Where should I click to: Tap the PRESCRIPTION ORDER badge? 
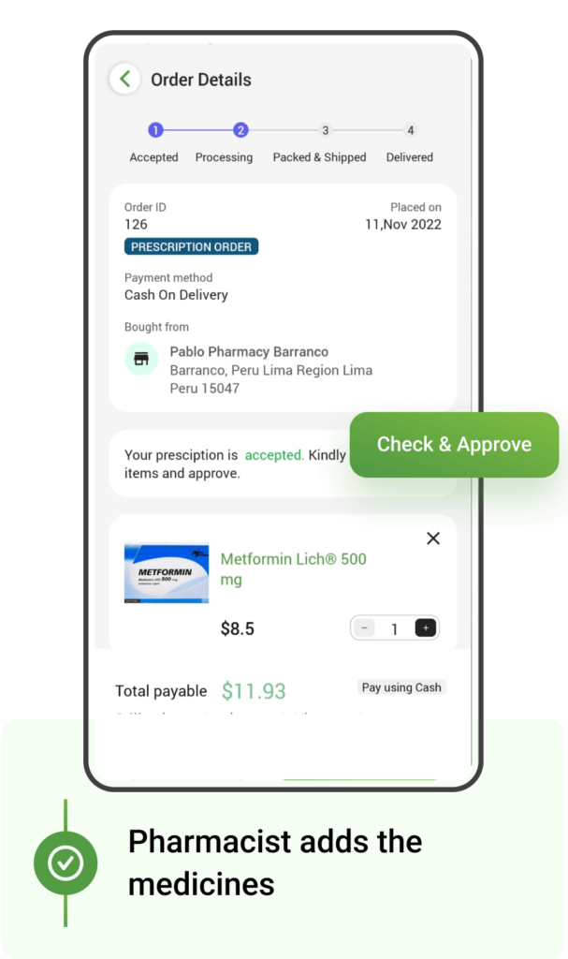click(192, 246)
